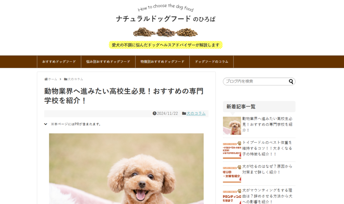Open the poodle thumbnail in 新着記事一覧

(232, 125)
